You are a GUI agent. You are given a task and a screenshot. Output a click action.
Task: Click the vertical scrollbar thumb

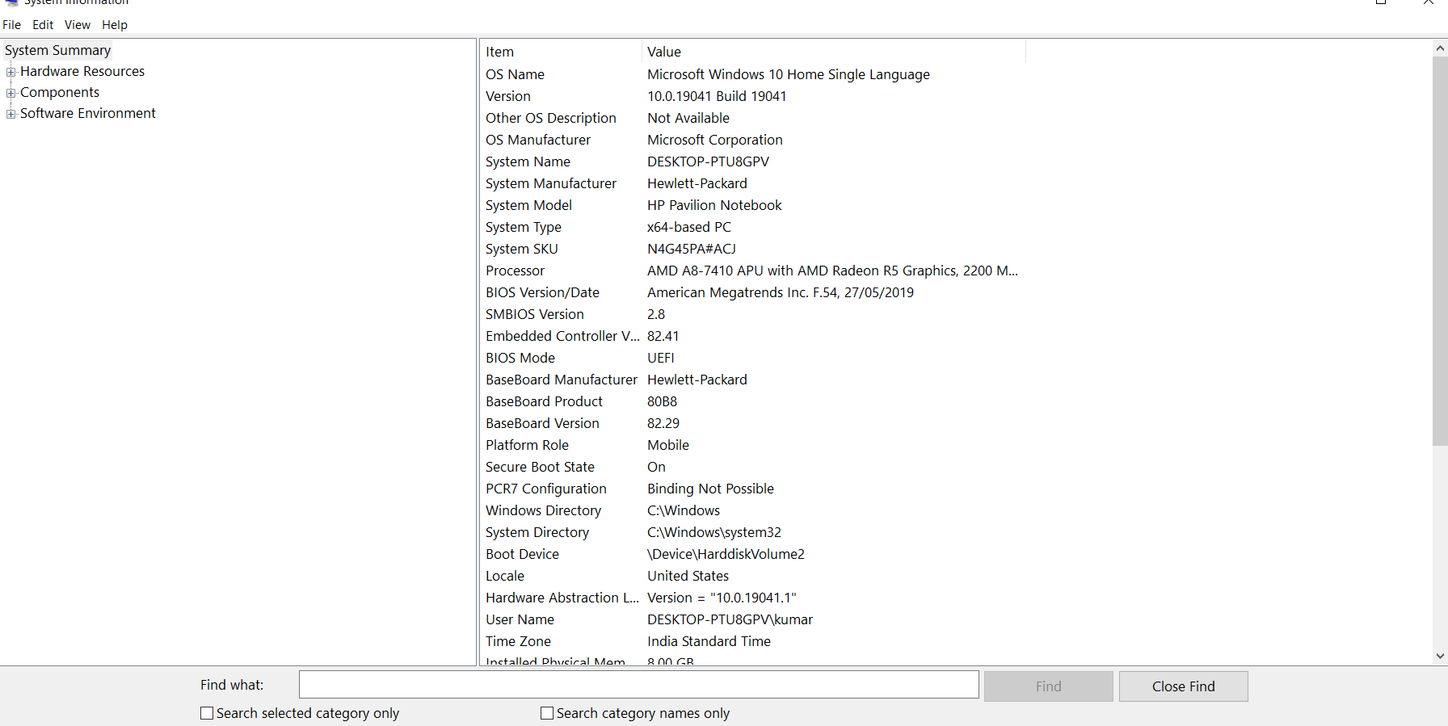click(1440, 251)
